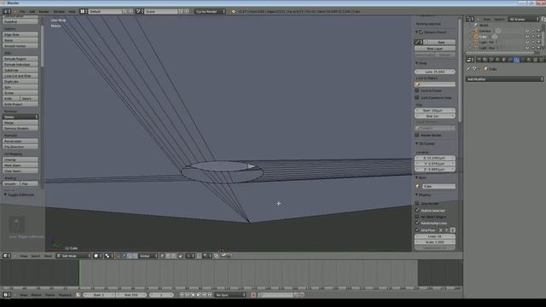Open the Global orientation dropdown

[148, 256]
